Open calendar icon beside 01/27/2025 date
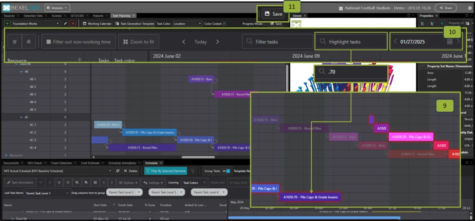Screen dimensions: 475x221 coord(450,42)
